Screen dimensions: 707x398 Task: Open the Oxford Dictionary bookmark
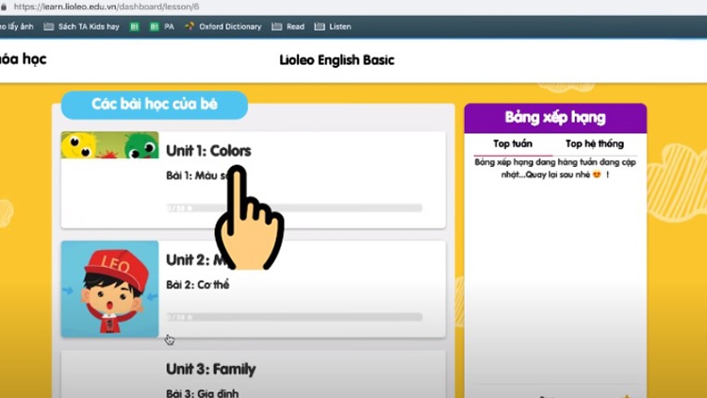pyautogui.click(x=223, y=26)
